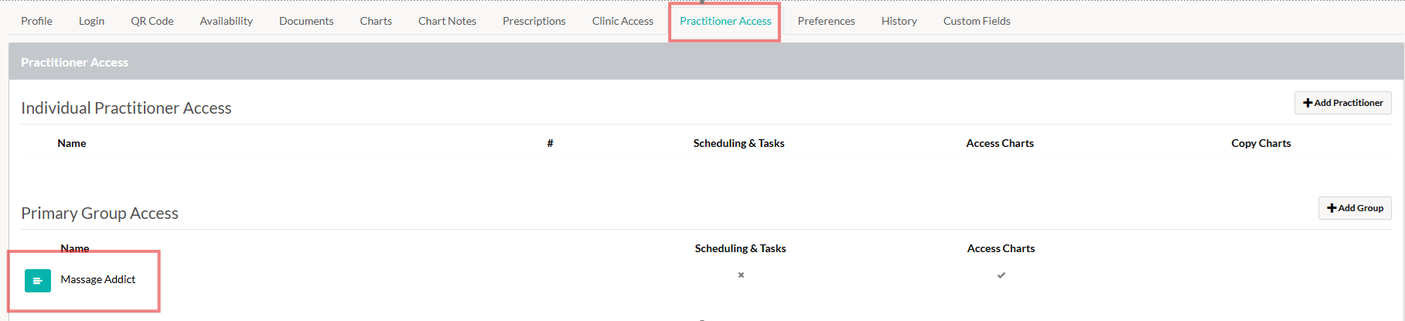The image size is (1405, 321).
Task: Switch to the Login tab
Action: [x=91, y=21]
